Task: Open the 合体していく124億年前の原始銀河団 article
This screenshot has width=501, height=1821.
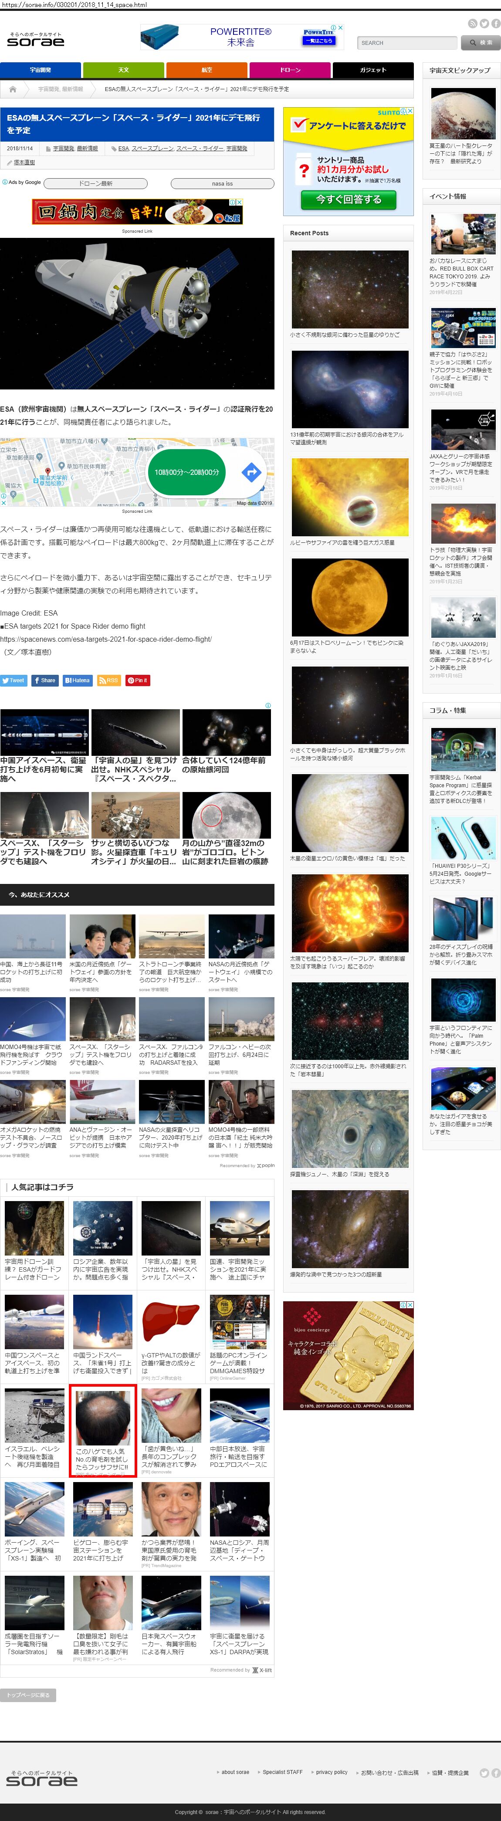Action: pyautogui.click(x=227, y=741)
